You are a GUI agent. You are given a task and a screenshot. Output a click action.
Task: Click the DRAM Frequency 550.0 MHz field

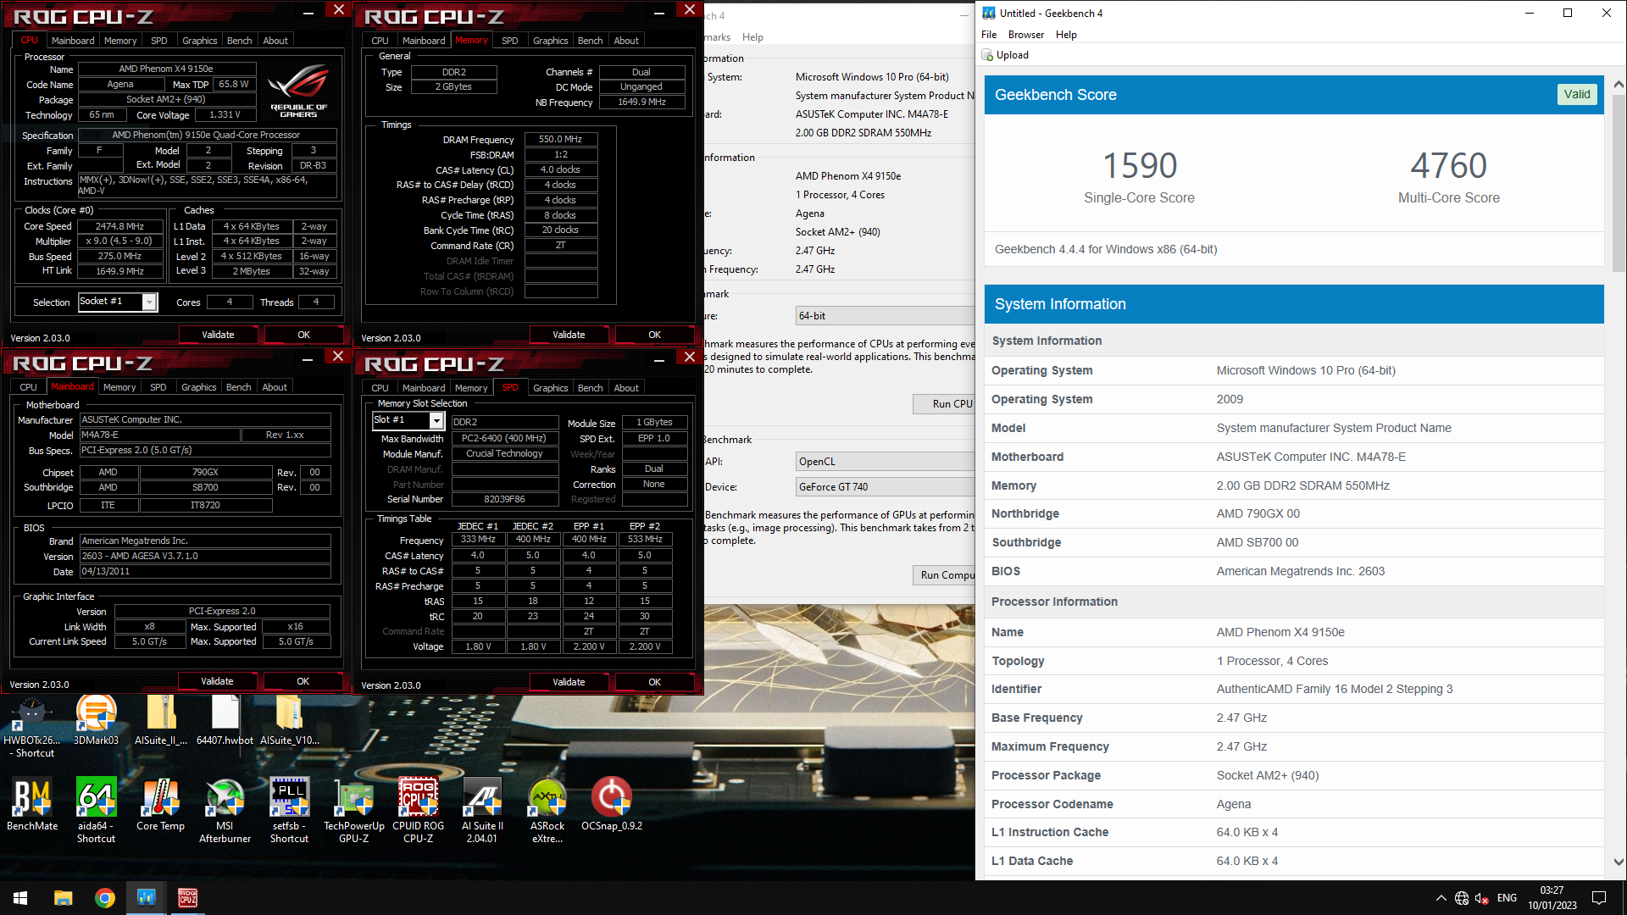click(561, 140)
